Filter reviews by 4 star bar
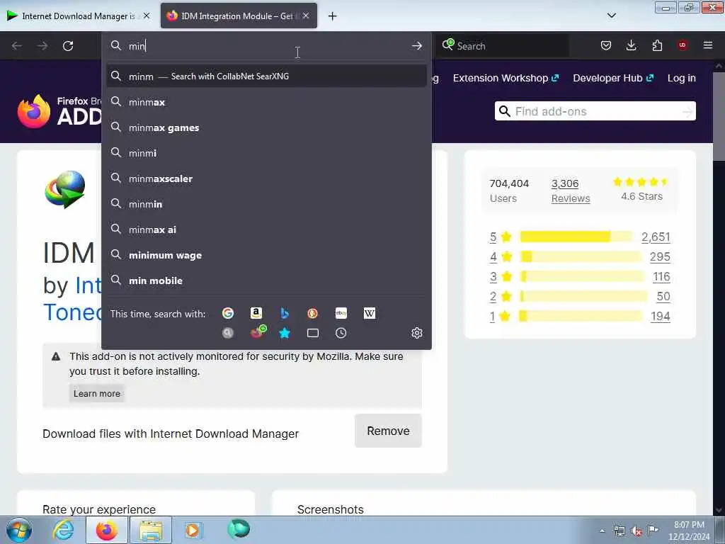The image size is (725, 544). 581,256
